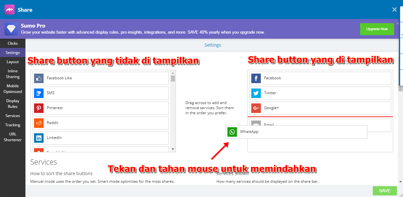Image resolution: width=403 pixels, height=197 pixels.
Task: Select the WhatsApp row label
Action: (249, 132)
